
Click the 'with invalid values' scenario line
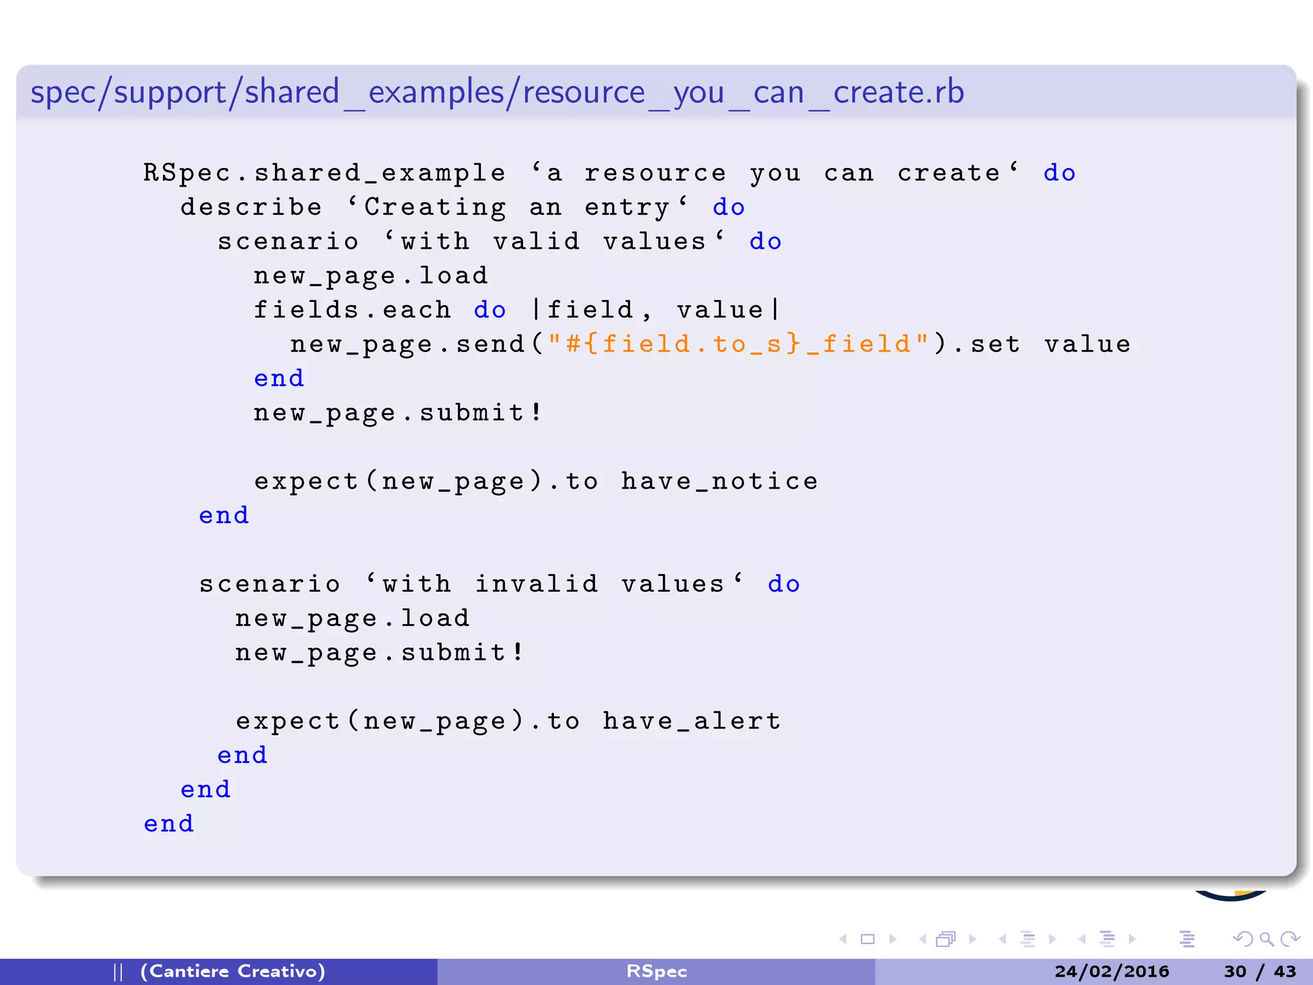499,584
